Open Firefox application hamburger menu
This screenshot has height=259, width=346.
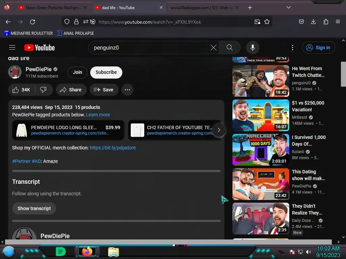(x=338, y=22)
